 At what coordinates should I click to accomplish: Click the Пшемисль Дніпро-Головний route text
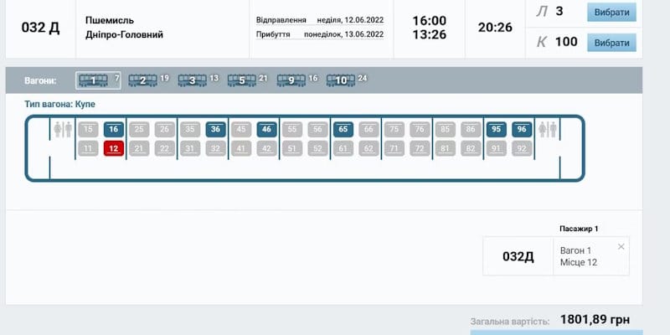125,27
